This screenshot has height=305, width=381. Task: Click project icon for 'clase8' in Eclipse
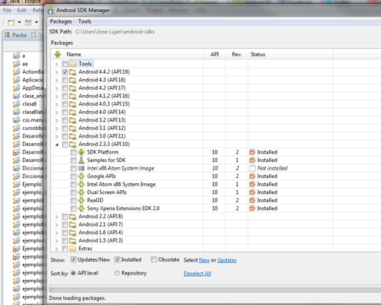tap(17, 103)
